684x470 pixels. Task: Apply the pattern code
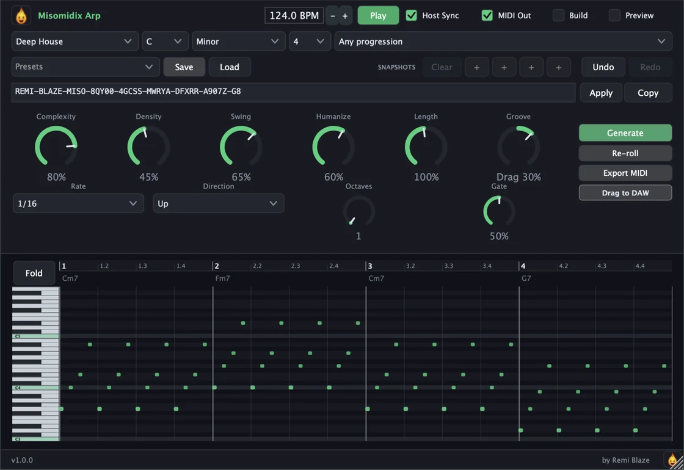tap(601, 93)
